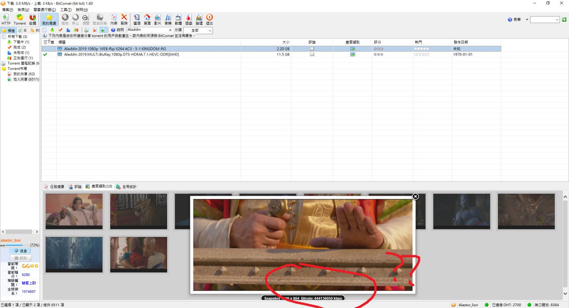Image resolution: width=569 pixels, height=308 pixels.
Task: Expand the 奇摩 search engine dropdown arrow
Action: pyautogui.click(x=527, y=20)
